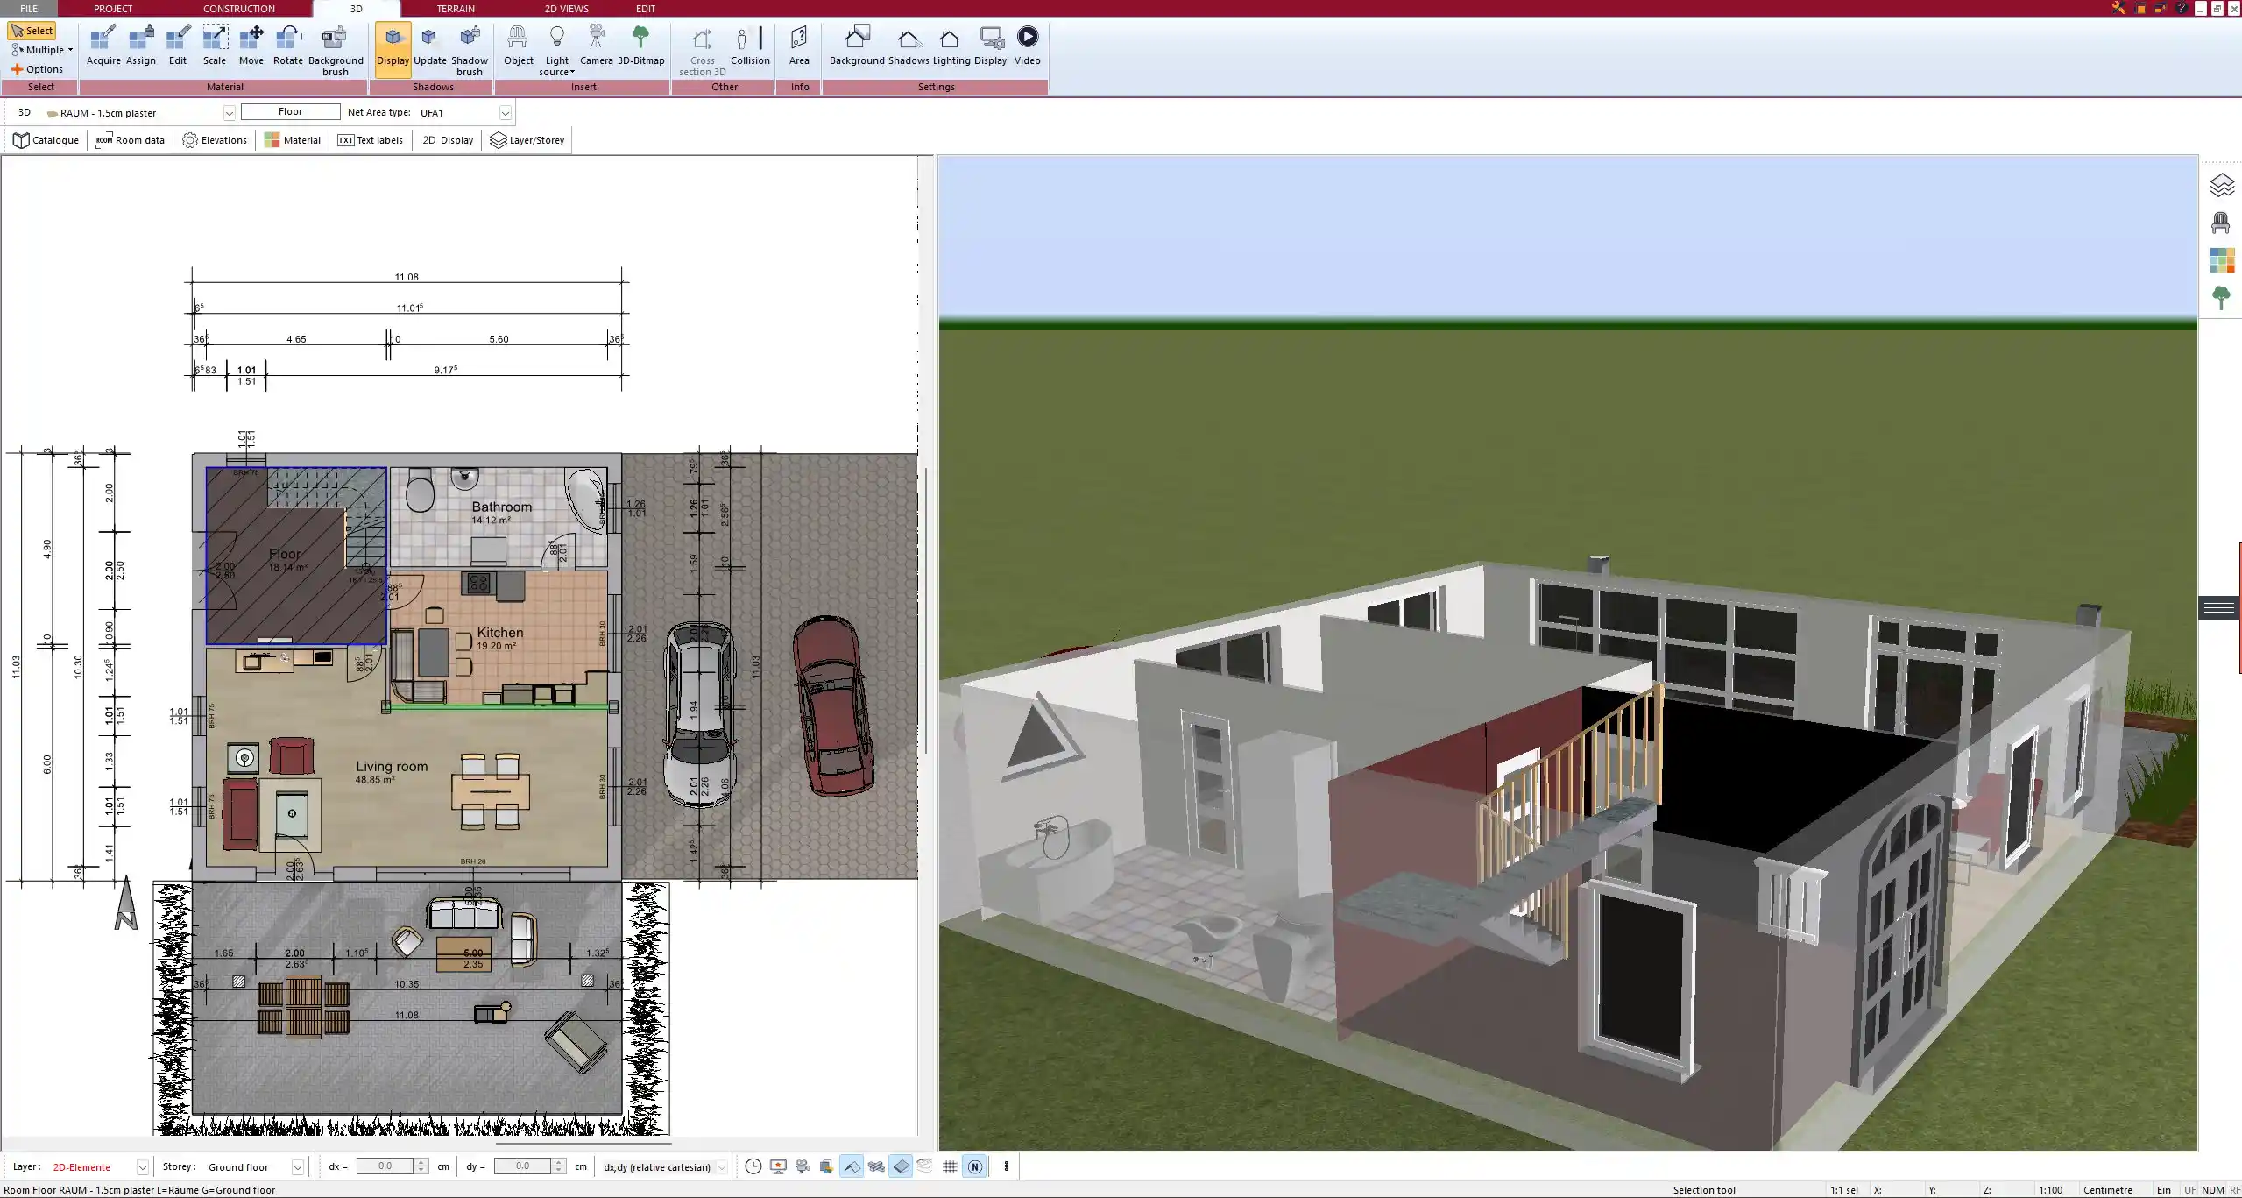Open the RAUM 1.5cm plaster dropdown
The width and height of the screenshot is (2242, 1198).
229,112
